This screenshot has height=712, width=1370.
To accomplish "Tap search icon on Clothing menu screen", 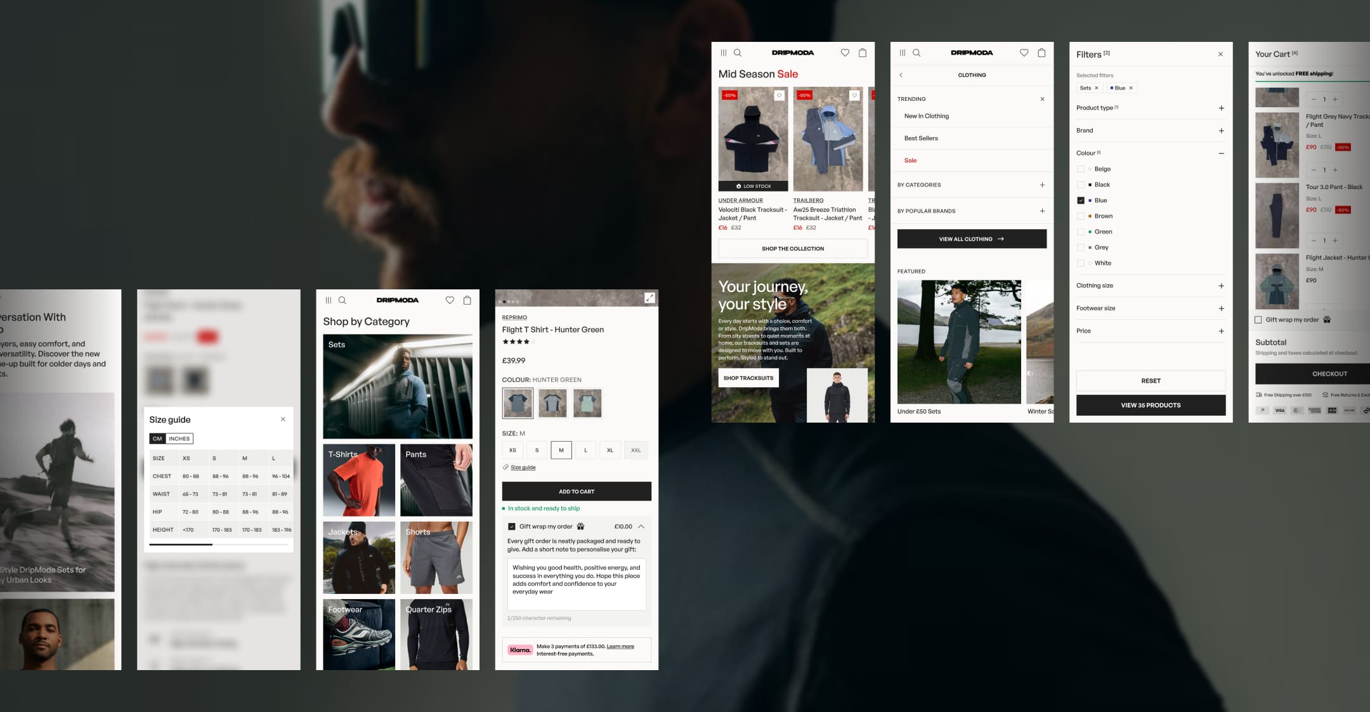I will pyautogui.click(x=917, y=53).
